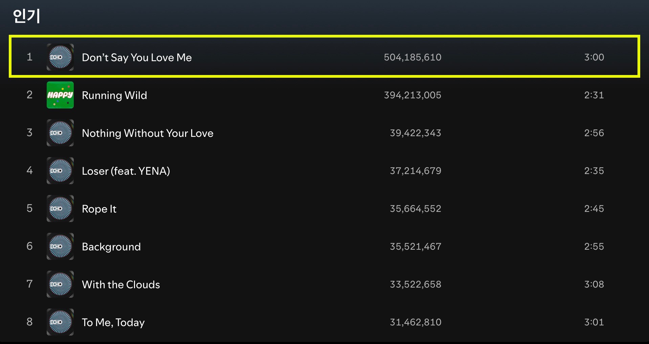Choose the Rope It track title
This screenshot has width=649, height=344.
click(x=99, y=209)
